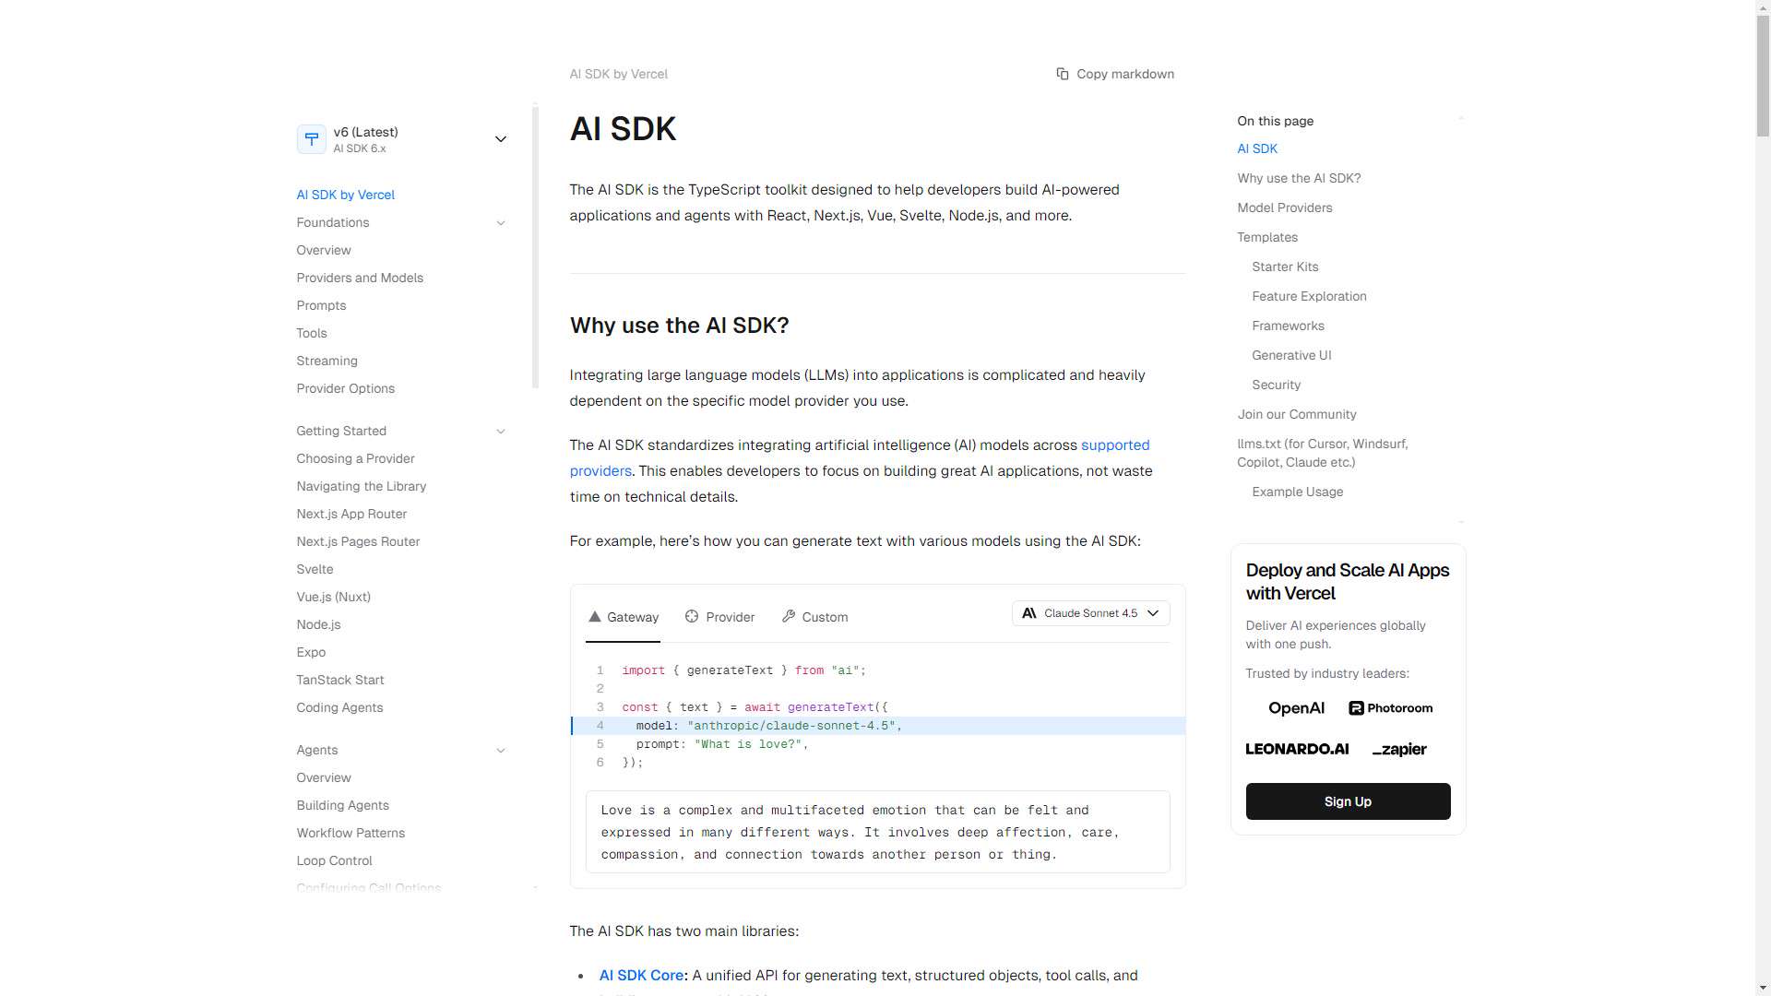Viewport: 1771px width, 996px height.
Task: Collapse the Getting Started sidebar section
Action: pyautogui.click(x=501, y=432)
